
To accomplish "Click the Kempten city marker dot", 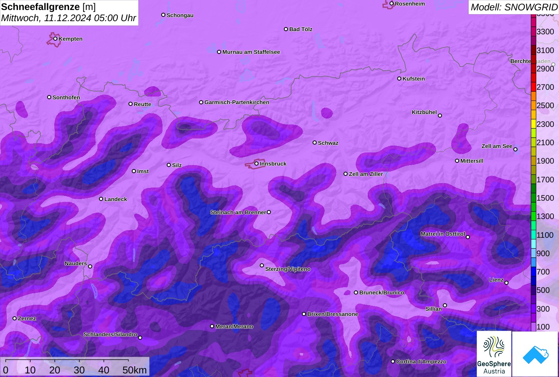I will point(56,39).
